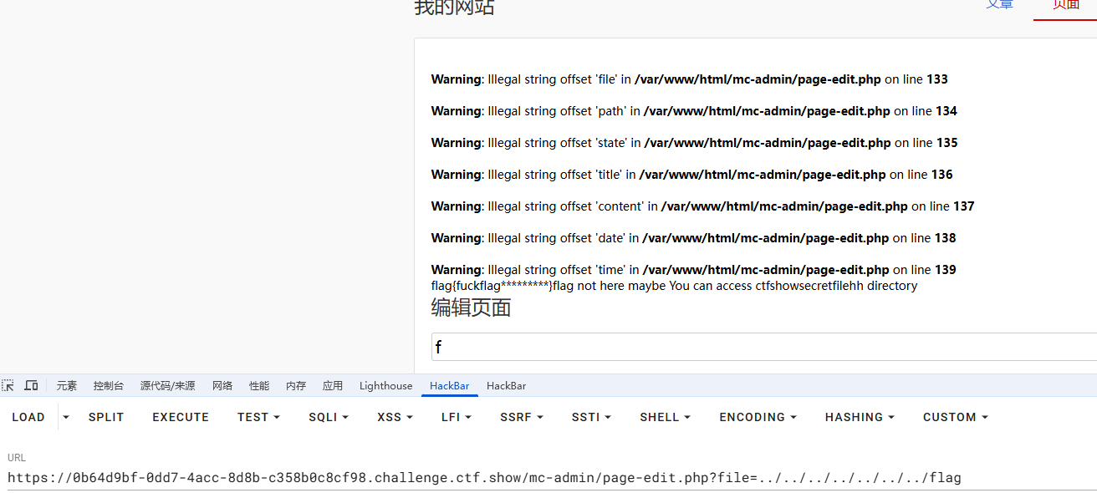
Task: Expand the XSS dropdown
Action: click(x=395, y=417)
